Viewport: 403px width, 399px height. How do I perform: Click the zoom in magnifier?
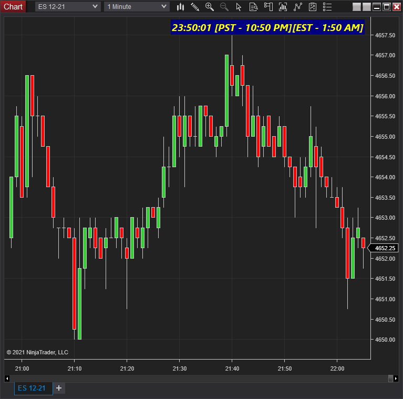[210, 7]
